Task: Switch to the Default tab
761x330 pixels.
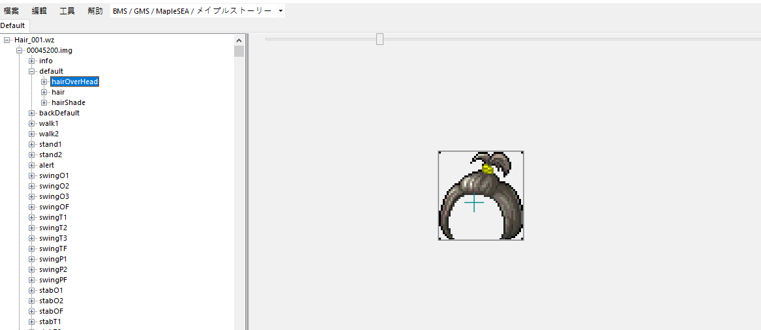Action: 12,25
